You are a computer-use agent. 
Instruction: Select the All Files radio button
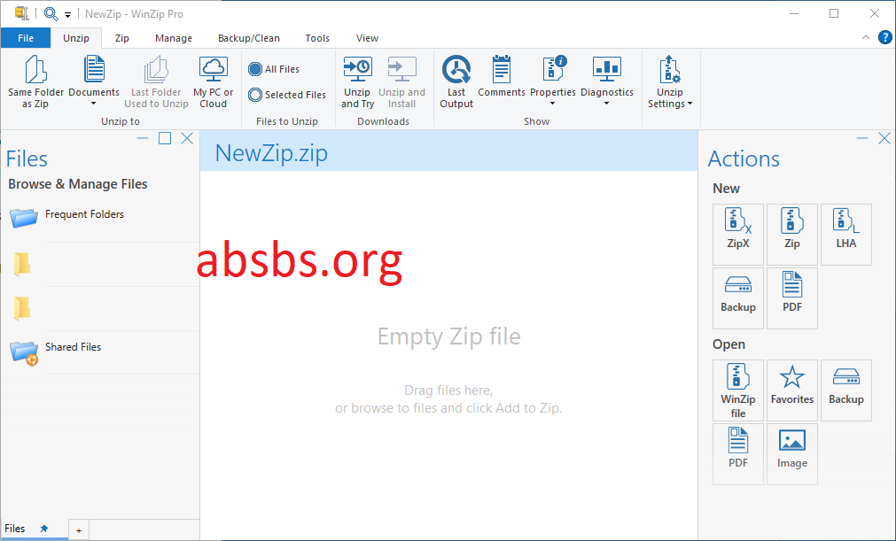point(256,68)
